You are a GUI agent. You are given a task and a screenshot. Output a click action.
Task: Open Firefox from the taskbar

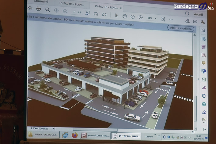click(75, 135)
